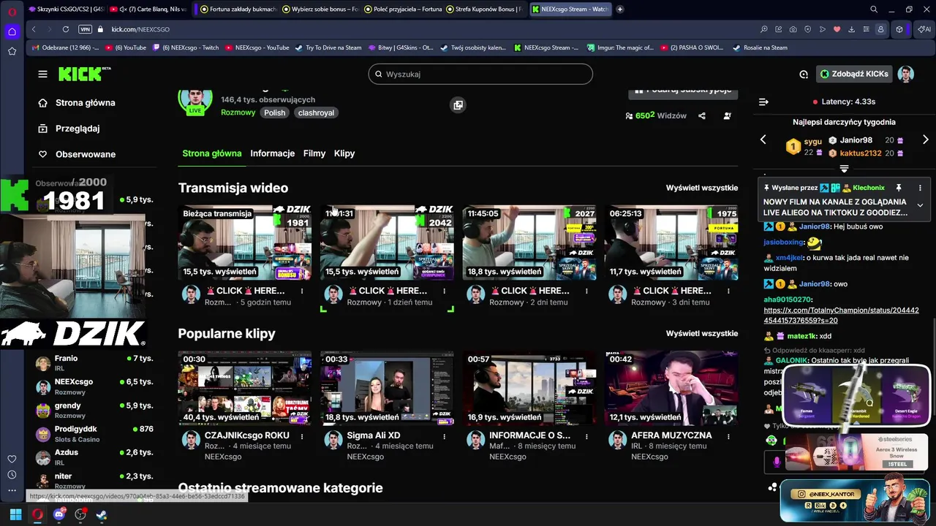Viewport: 936px width, 526px height.
Task: Open the Rozmowy category link
Action: (238, 113)
